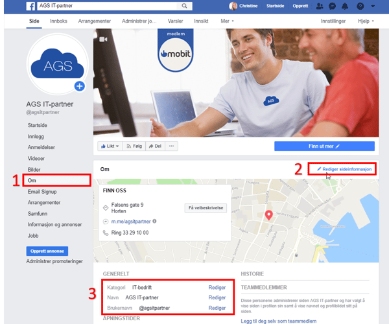Select Email Signup in the sidebar
Screen dimensions: 389x324
42,192
